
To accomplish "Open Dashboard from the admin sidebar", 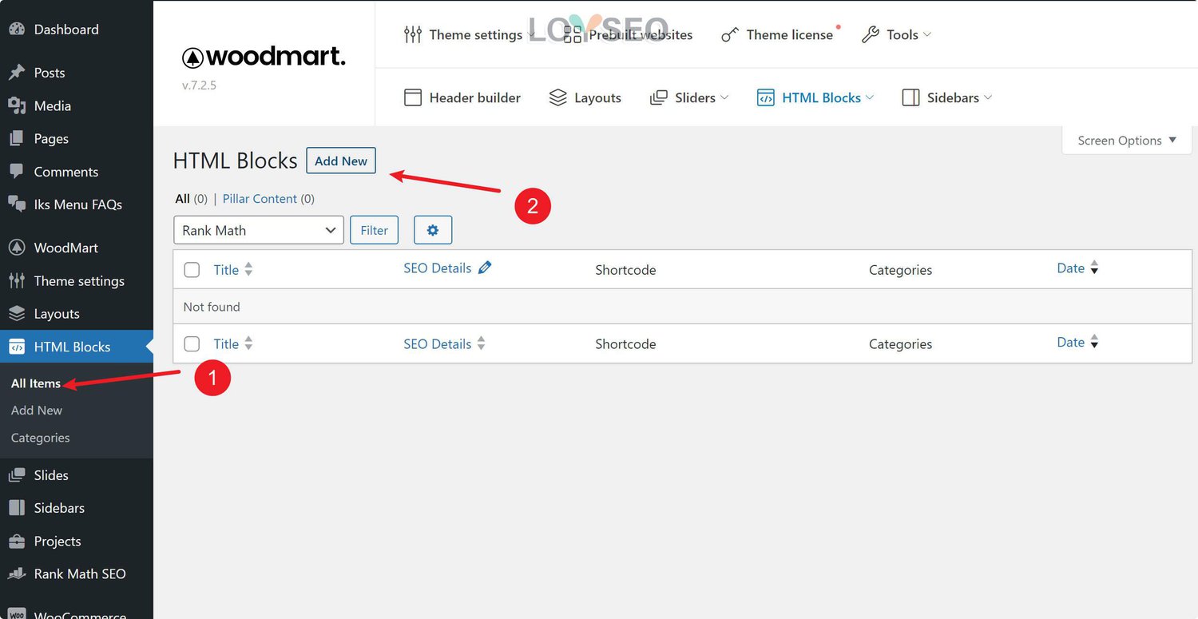I will (x=66, y=30).
